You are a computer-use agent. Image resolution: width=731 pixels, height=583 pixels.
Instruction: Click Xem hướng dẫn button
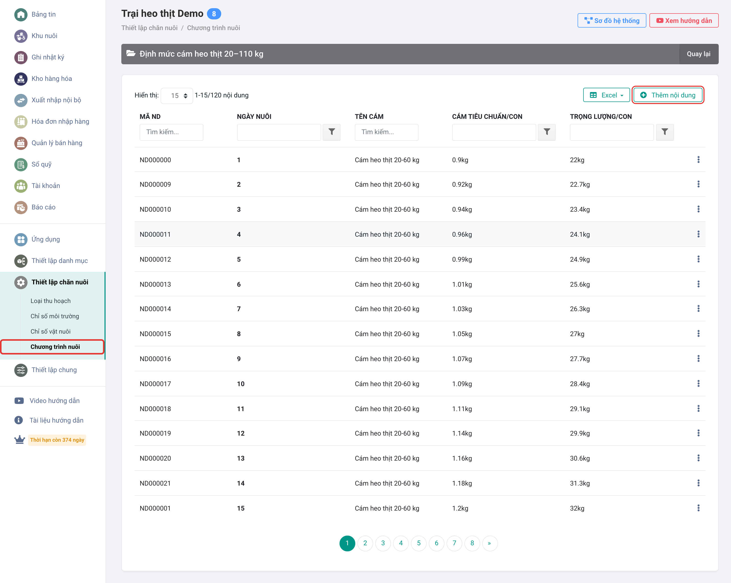click(x=684, y=21)
